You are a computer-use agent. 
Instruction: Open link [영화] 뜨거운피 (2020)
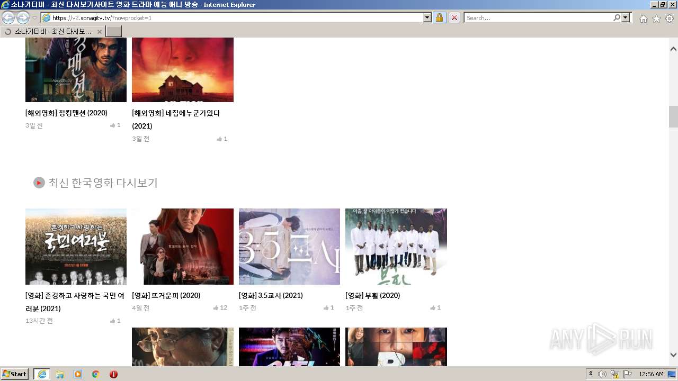(166, 295)
